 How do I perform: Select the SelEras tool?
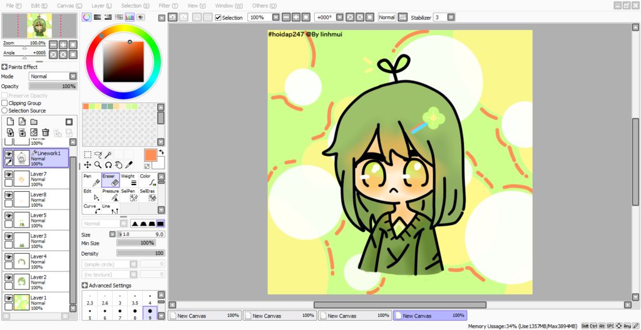[148, 195]
